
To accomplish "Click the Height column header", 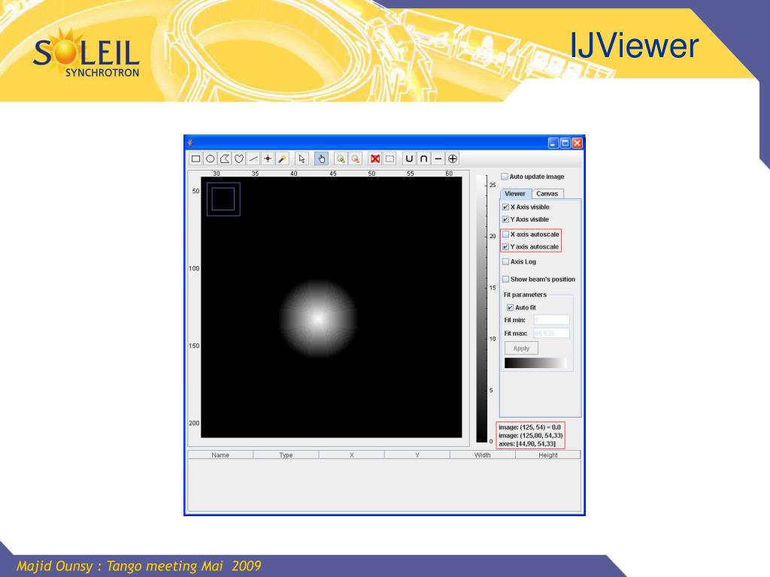I will pos(548,455).
